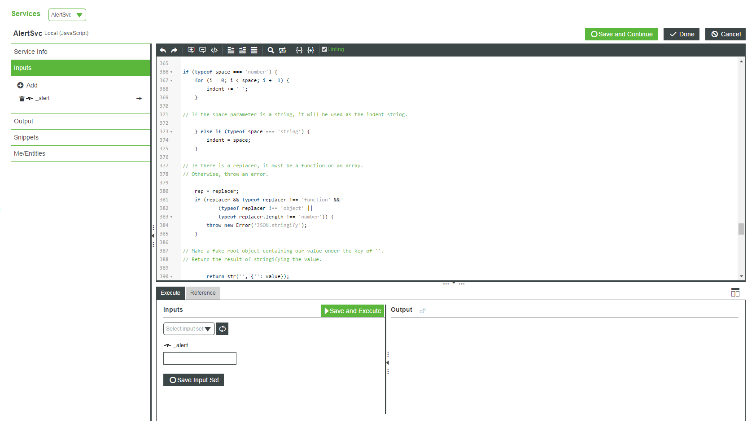Select the Inputs section
The width and height of the screenshot is (756, 436).
pos(81,68)
